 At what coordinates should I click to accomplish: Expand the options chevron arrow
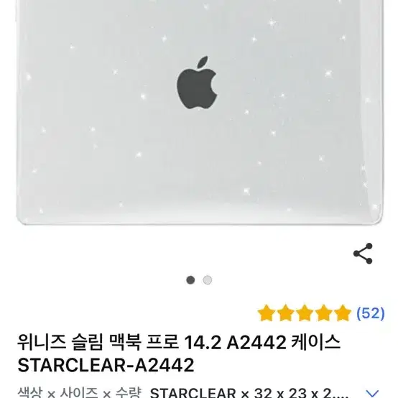373,394
